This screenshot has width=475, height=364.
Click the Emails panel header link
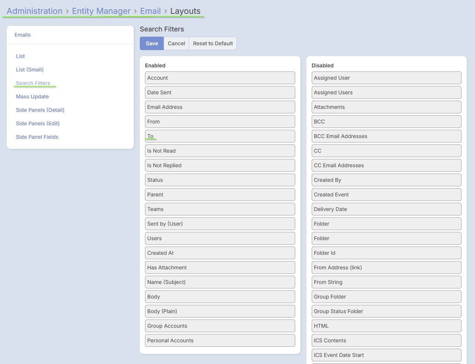tap(22, 35)
